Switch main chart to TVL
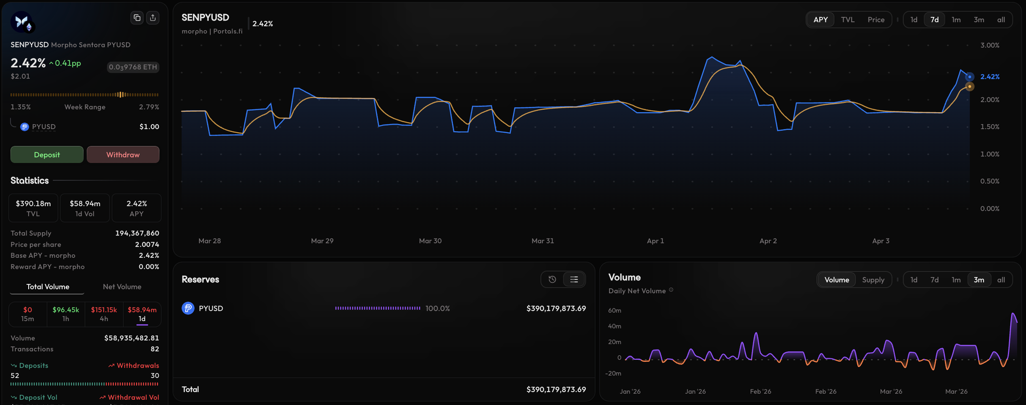 847,19
